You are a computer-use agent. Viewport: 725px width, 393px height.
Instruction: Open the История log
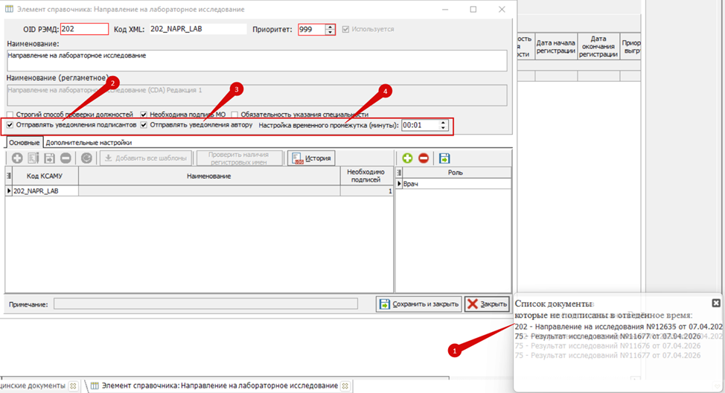point(311,158)
